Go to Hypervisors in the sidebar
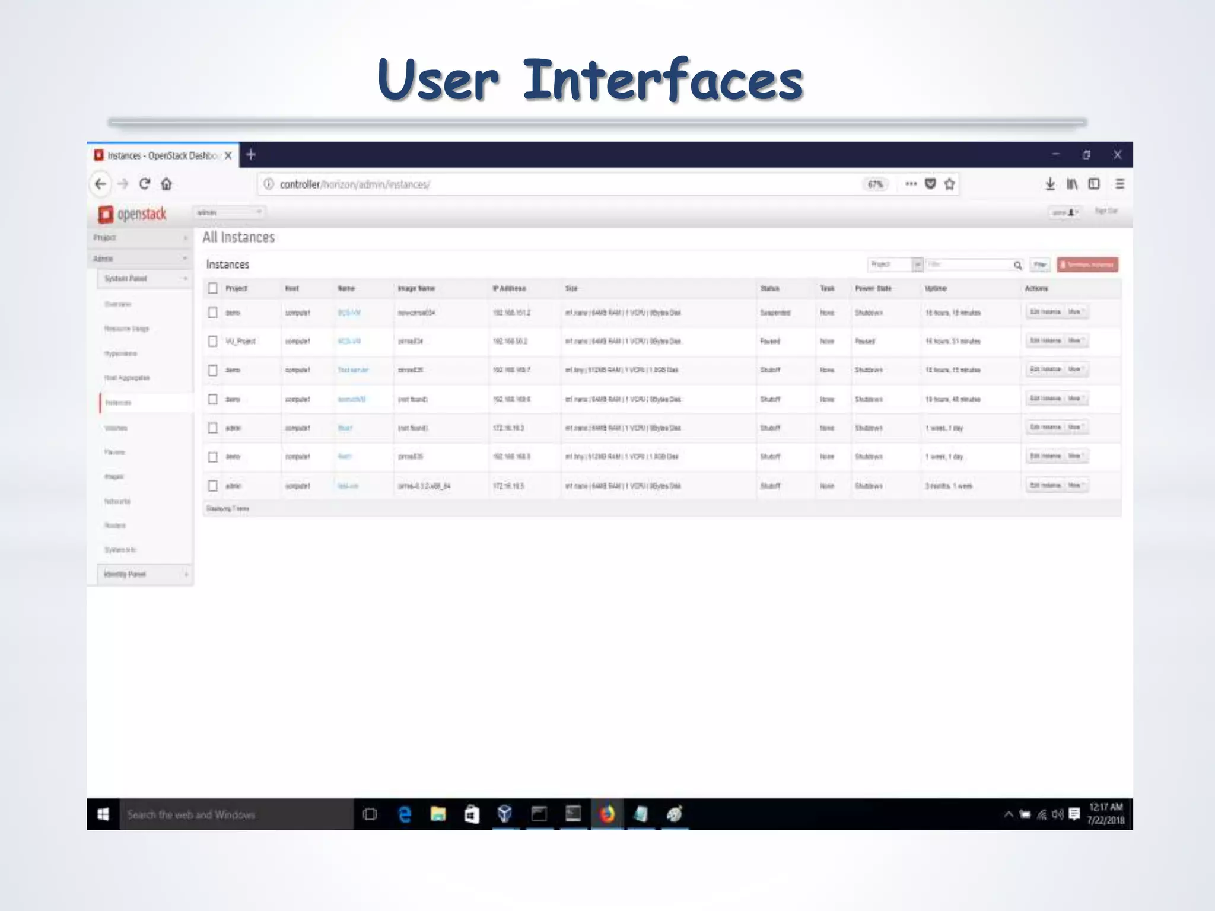Screen dimensions: 1215x911 120,353
